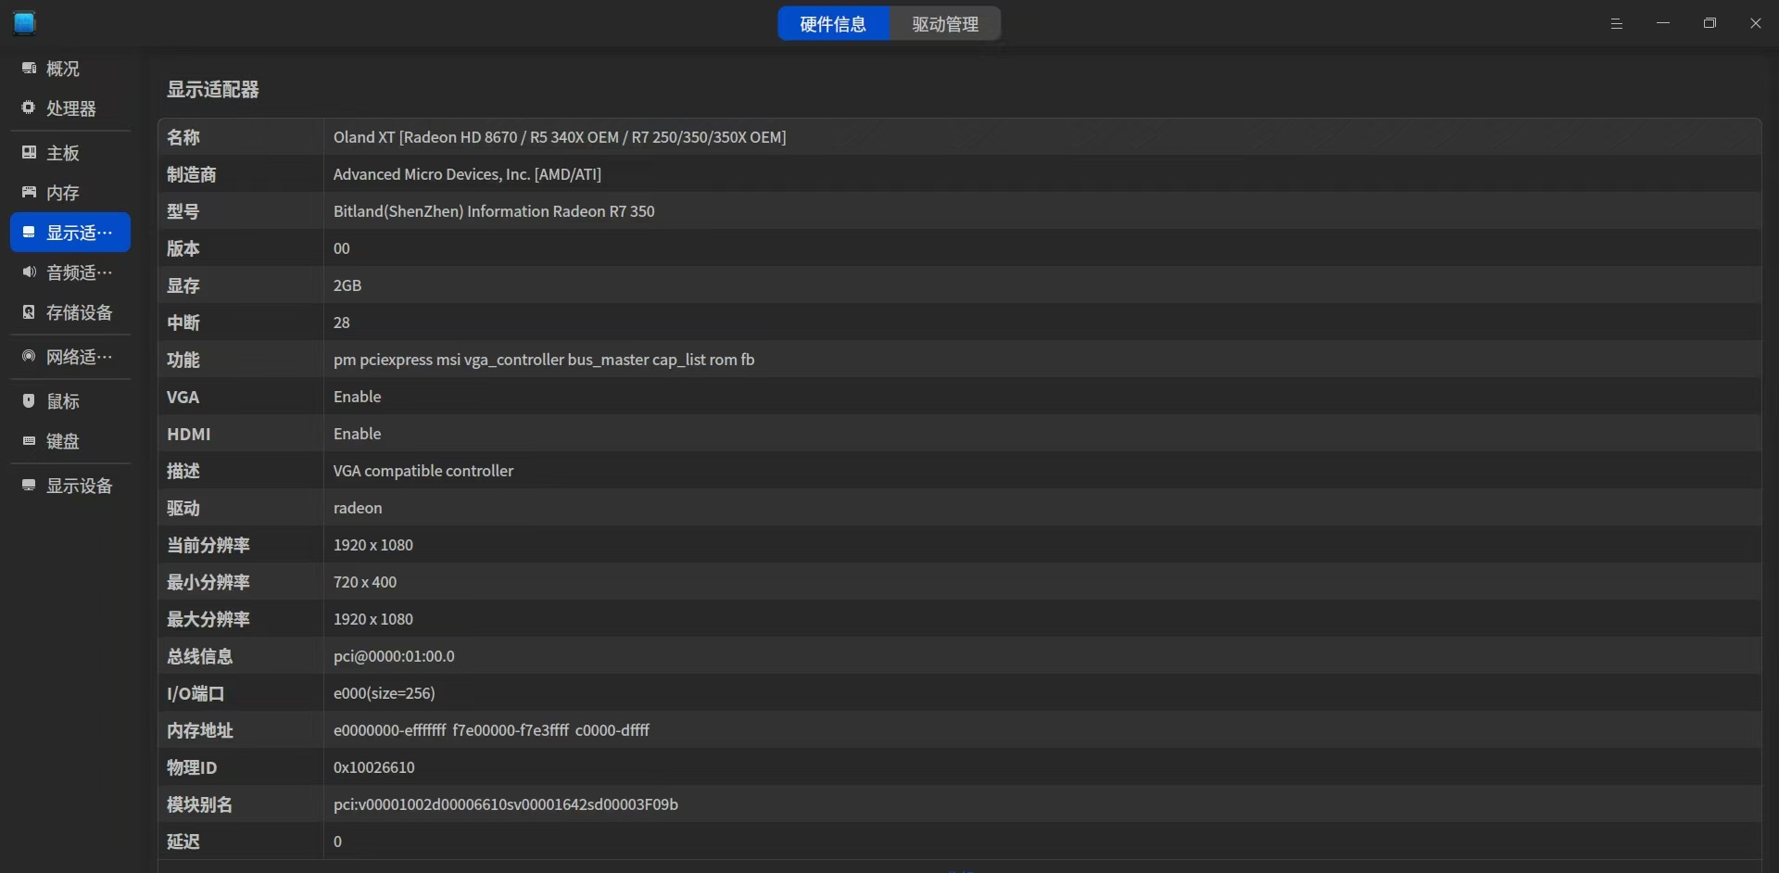1779x873 pixels.
Task: Click the Enable value in the HDMI row
Action: coord(358,434)
